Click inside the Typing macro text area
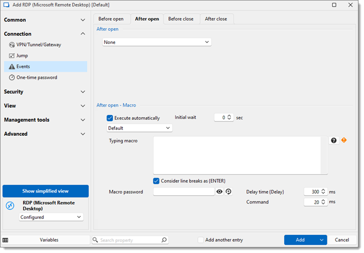 coord(237,155)
